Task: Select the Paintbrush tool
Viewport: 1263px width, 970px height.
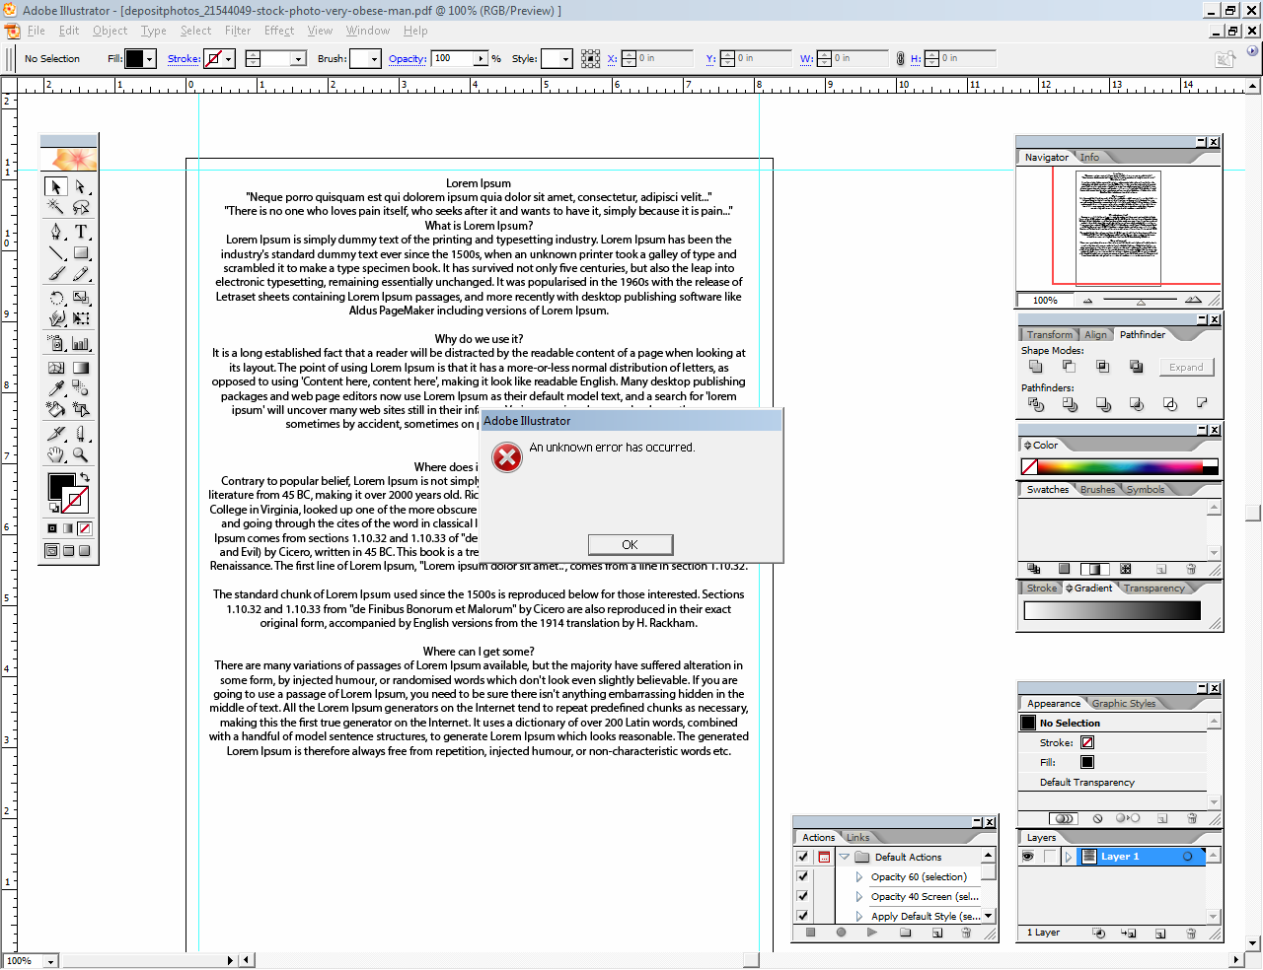Action: point(56,273)
